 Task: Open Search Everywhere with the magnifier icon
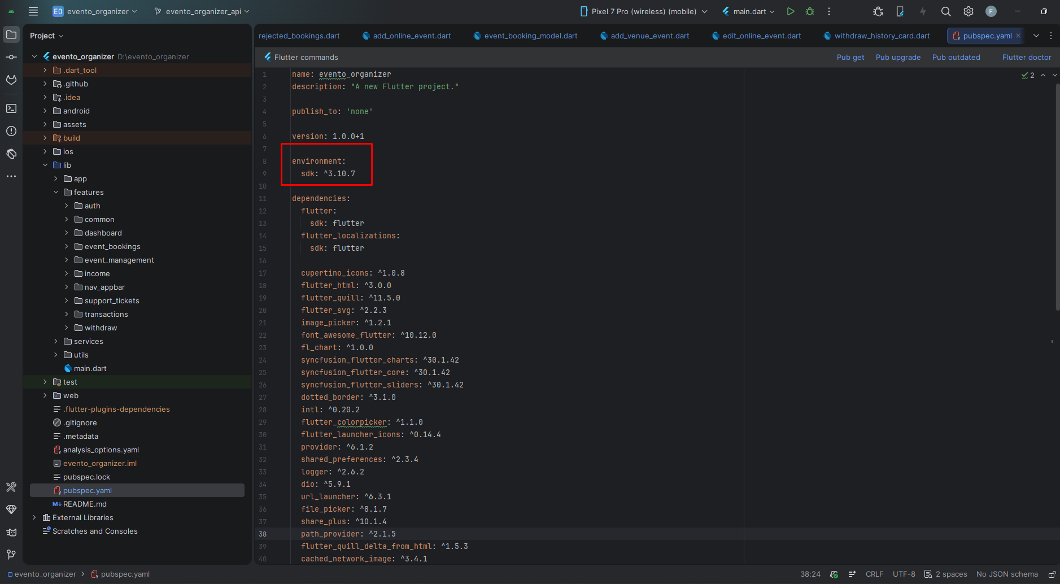point(946,11)
